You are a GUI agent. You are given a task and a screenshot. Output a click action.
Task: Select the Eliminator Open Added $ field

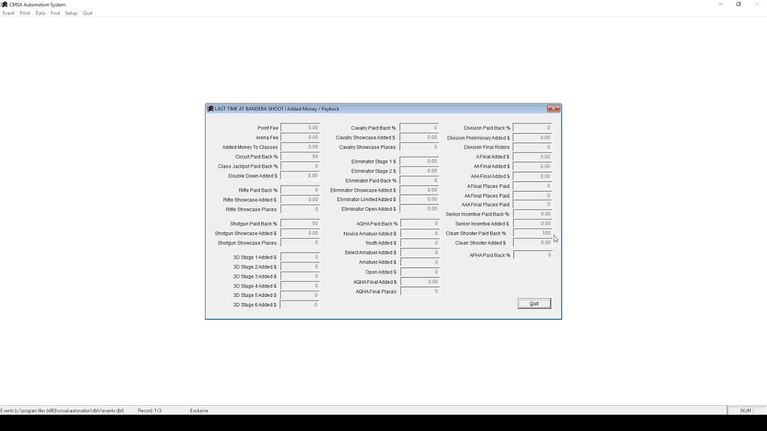pyautogui.click(x=419, y=209)
